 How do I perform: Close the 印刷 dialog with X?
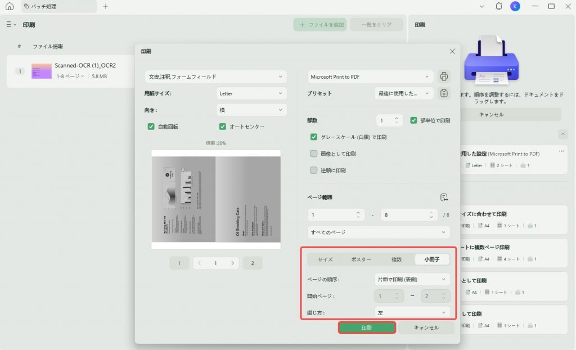(452, 51)
